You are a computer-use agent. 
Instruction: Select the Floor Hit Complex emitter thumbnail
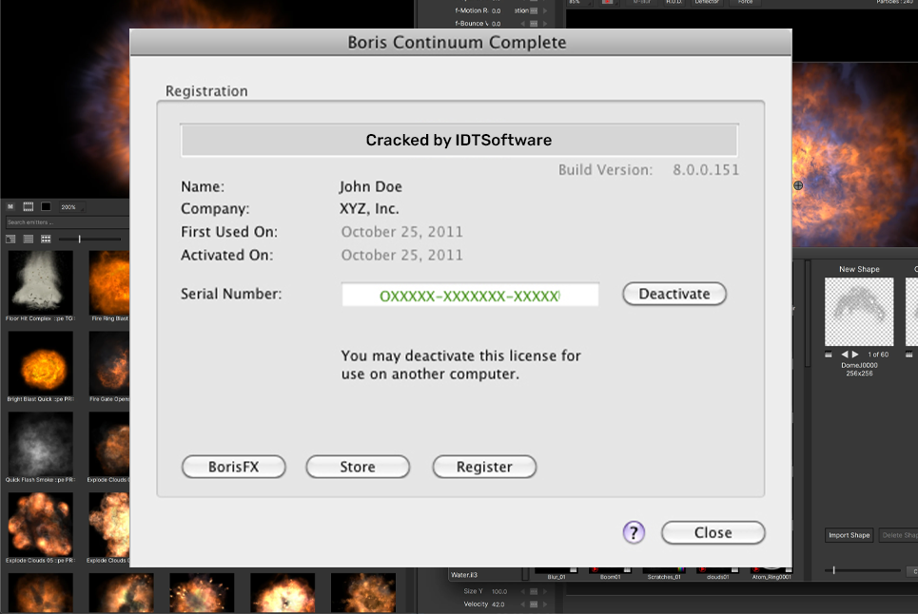(x=40, y=283)
